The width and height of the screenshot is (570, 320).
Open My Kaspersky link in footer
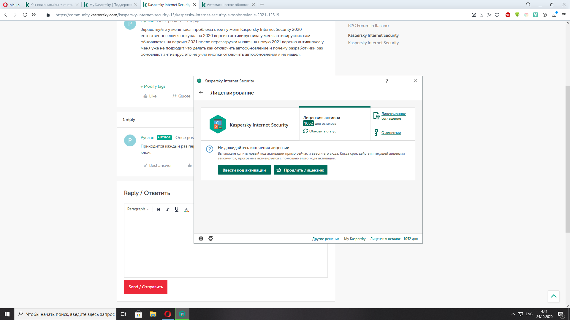click(x=355, y=239)
